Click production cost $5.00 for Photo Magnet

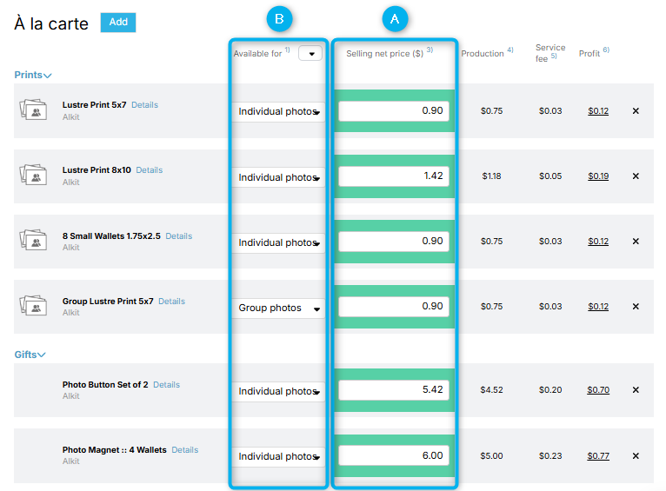[491, 456]
